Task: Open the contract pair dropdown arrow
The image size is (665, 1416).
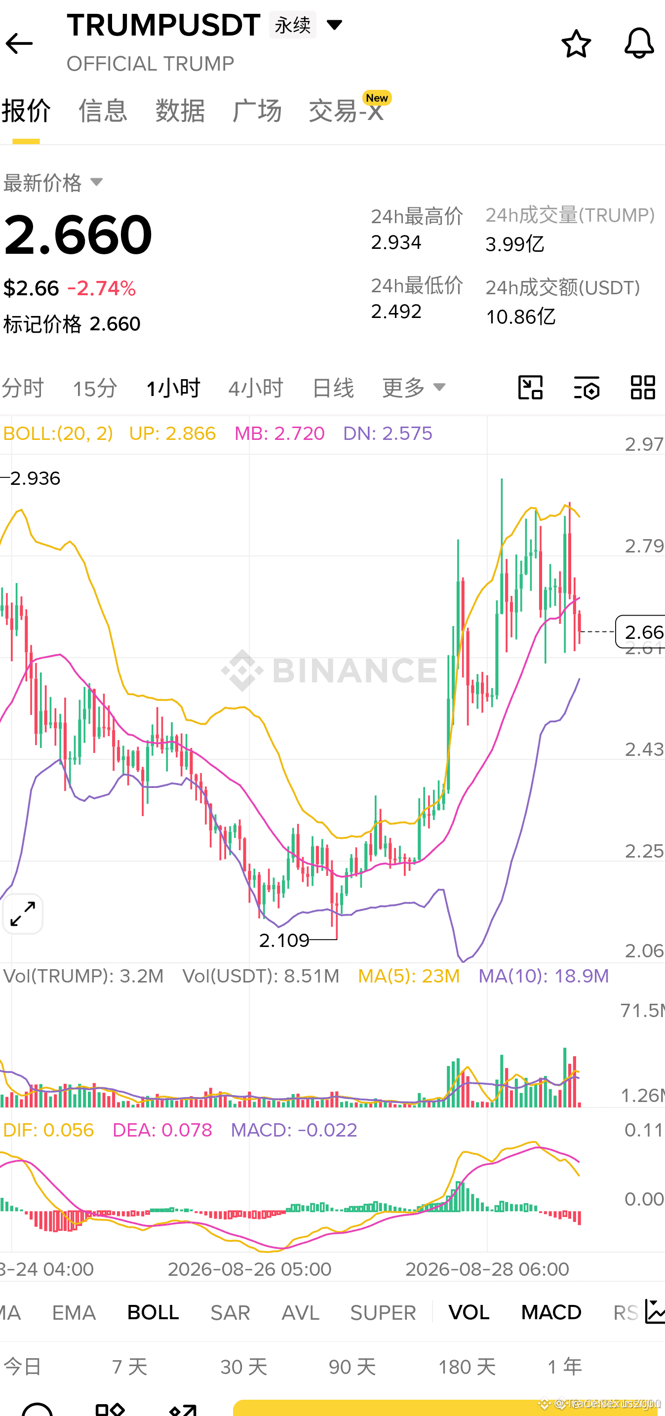Action: tap(334, 24)
